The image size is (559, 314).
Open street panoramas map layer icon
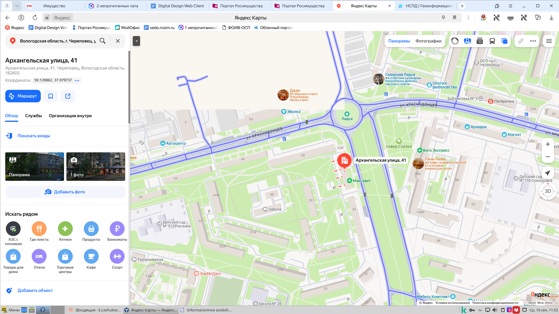(x=467, y=41)
